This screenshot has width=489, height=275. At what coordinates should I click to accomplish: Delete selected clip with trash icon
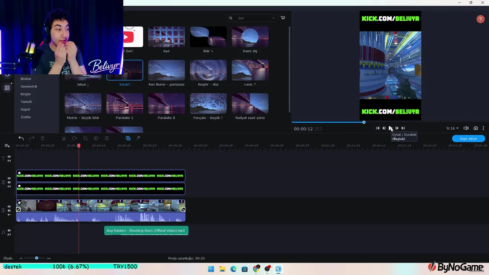42,138
